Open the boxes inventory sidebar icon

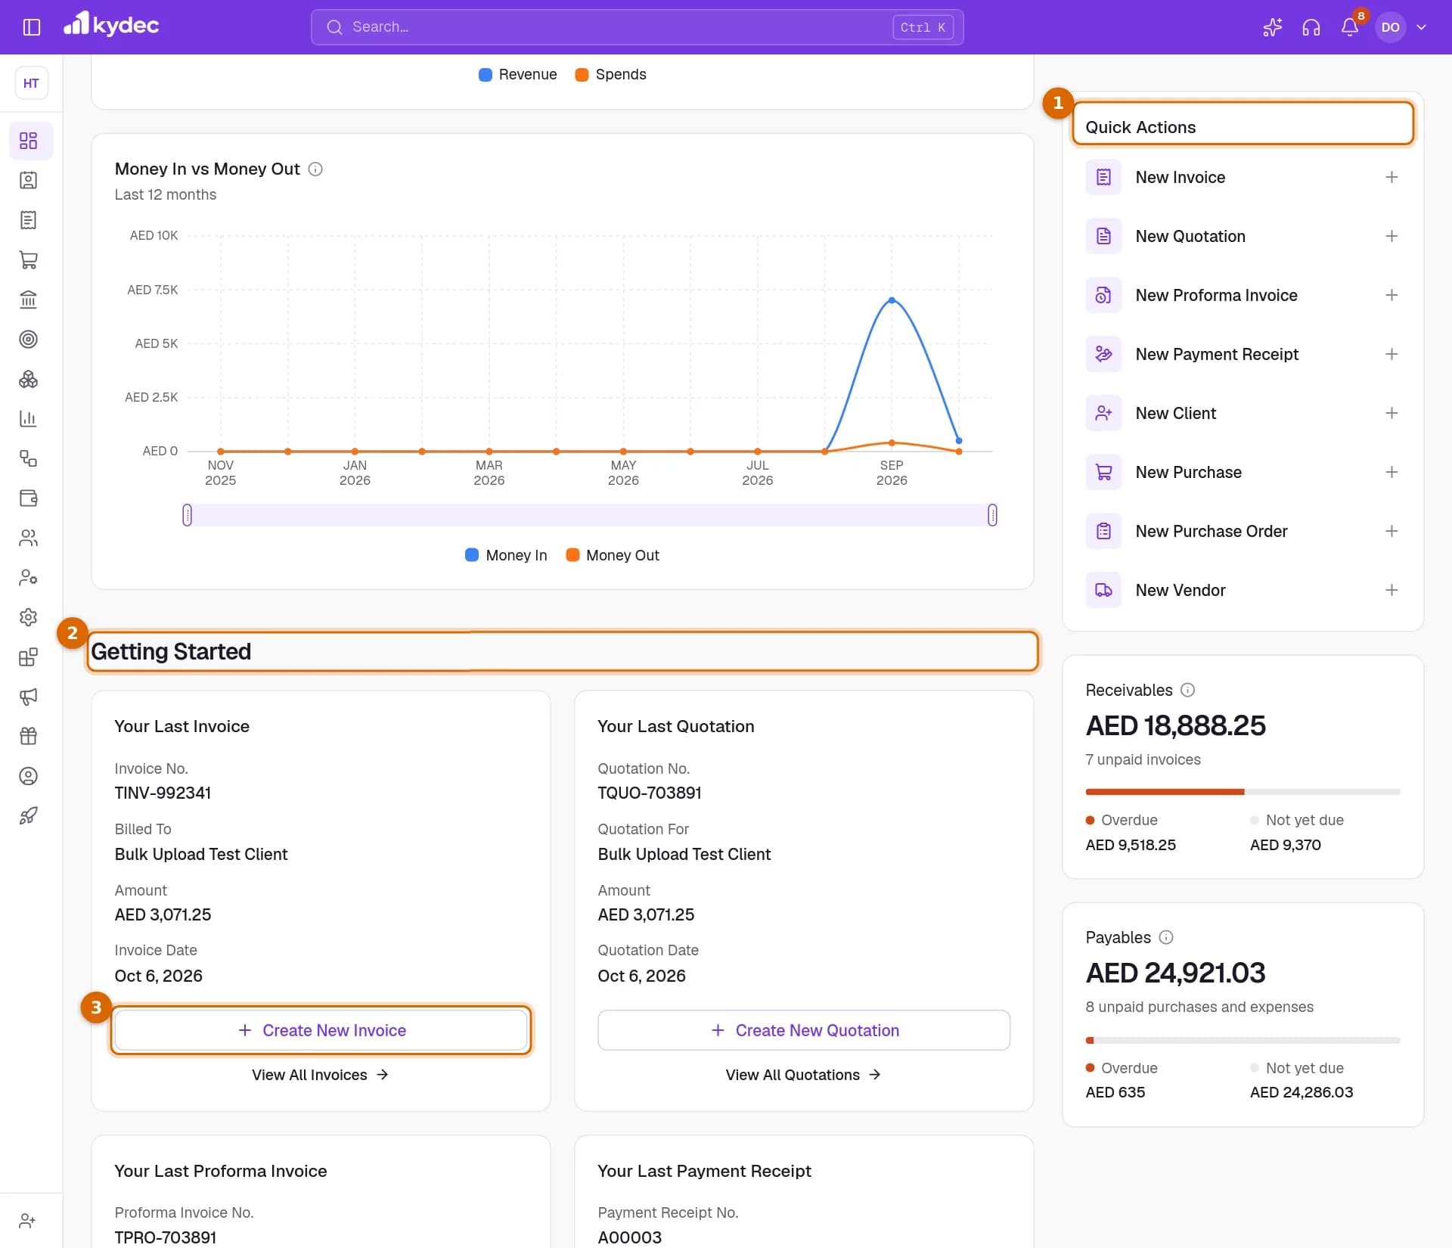pos(29,379)
